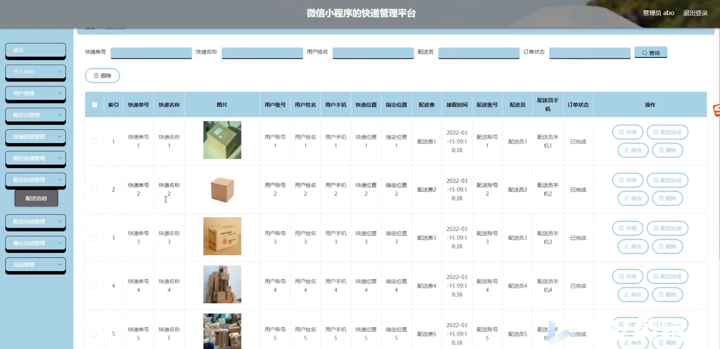Select 配送信息 submenu item

click(x=36, y=198)
